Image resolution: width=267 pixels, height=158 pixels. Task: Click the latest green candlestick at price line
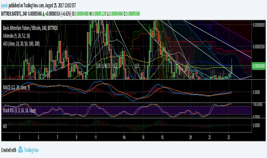tap(232, 69)
